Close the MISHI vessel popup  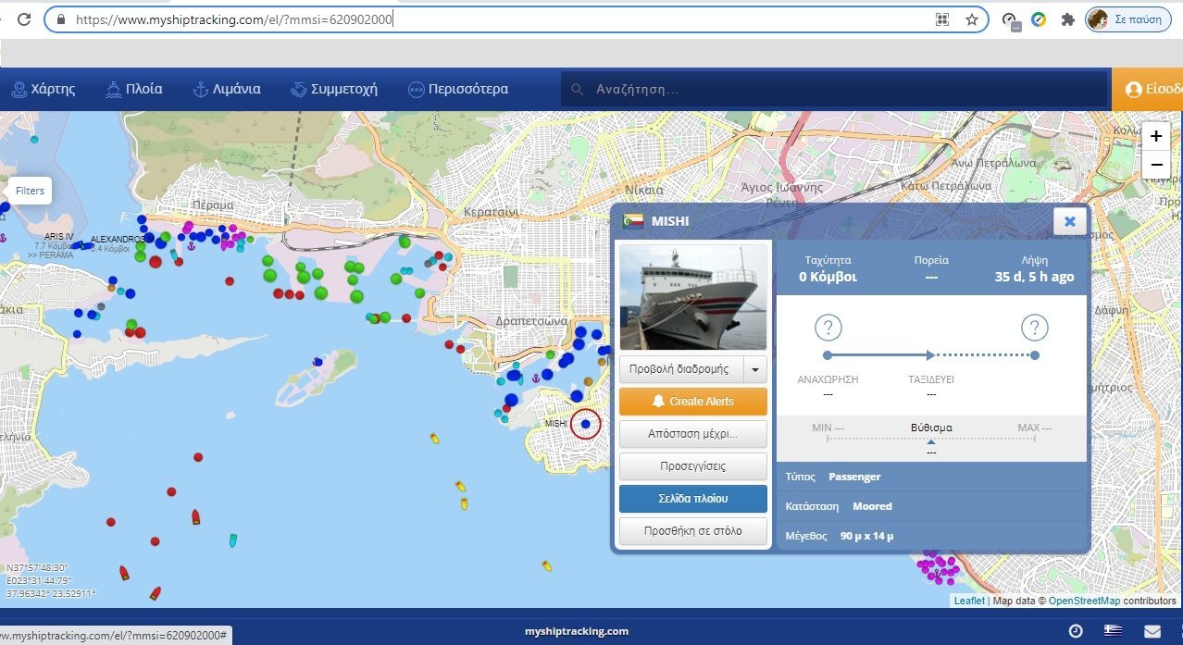(1069, 221)
